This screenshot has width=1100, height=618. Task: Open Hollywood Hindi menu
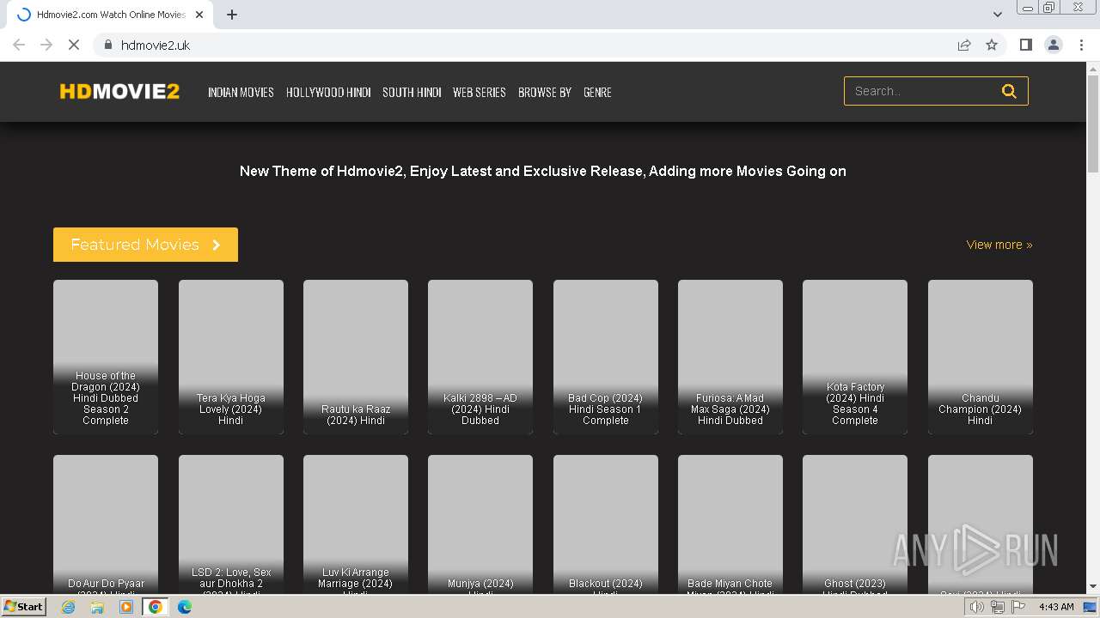coord(328,92)
